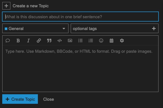Insert a hyperlink with the link icon

click(39, 41)
